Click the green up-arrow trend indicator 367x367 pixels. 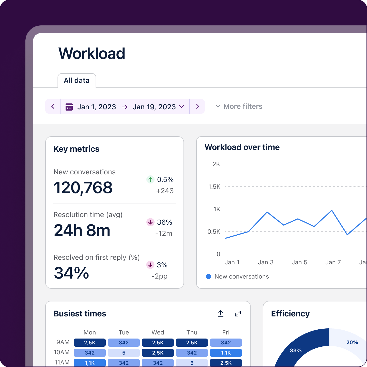pos(150,179)
